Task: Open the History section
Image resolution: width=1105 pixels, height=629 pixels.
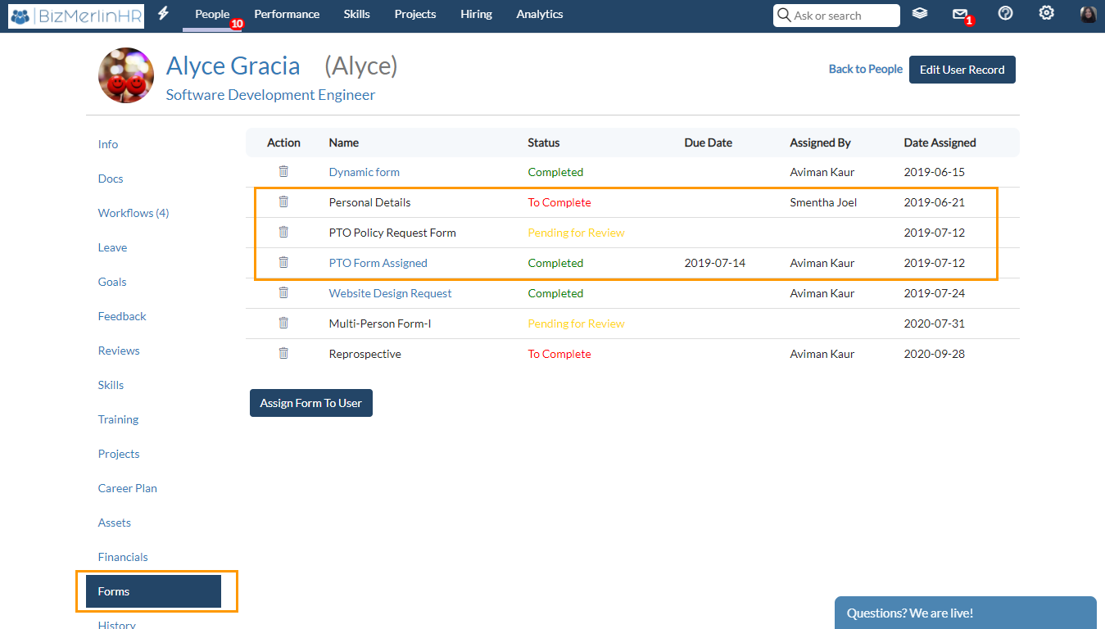Action: pyautogui.click(x=117, y=625)
